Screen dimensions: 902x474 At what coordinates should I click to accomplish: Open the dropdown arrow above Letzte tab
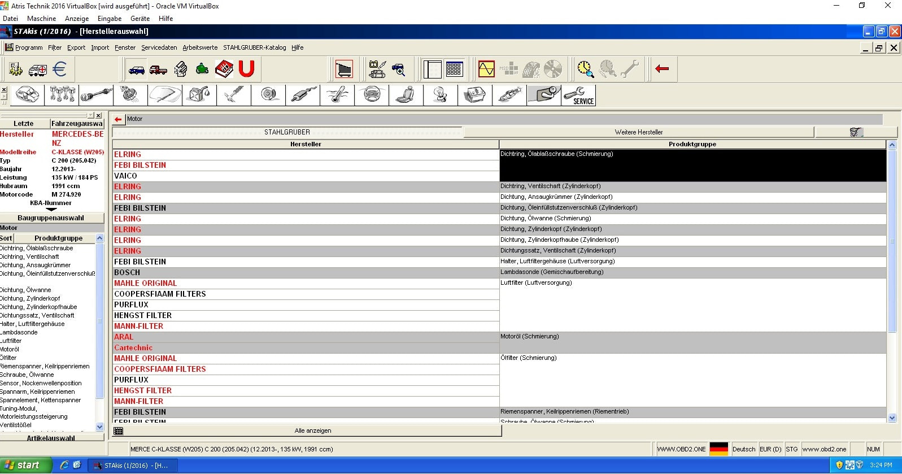click(91, 115)
